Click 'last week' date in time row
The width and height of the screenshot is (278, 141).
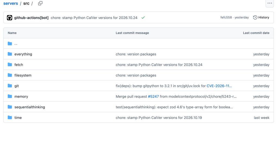(x=261, y=118)
